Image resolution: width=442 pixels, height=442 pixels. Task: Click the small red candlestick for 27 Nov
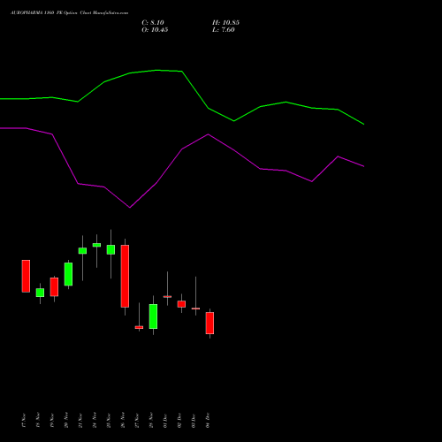click(139, 327)
